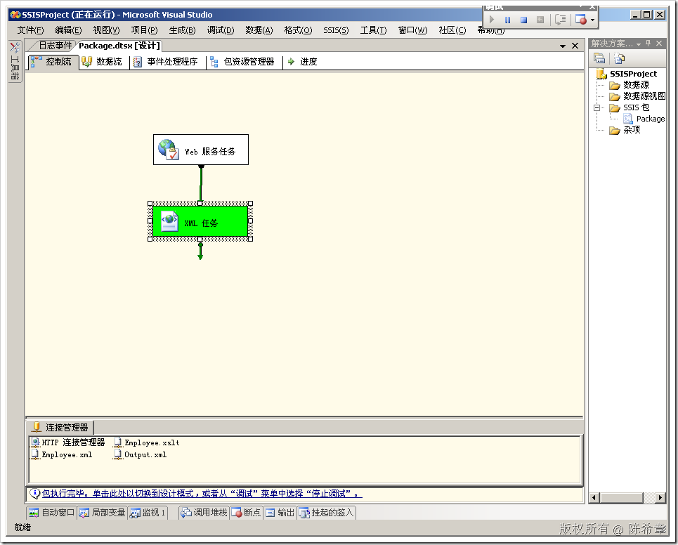
Task: Select the green XML 任务 node
Action: pos(200,221)
